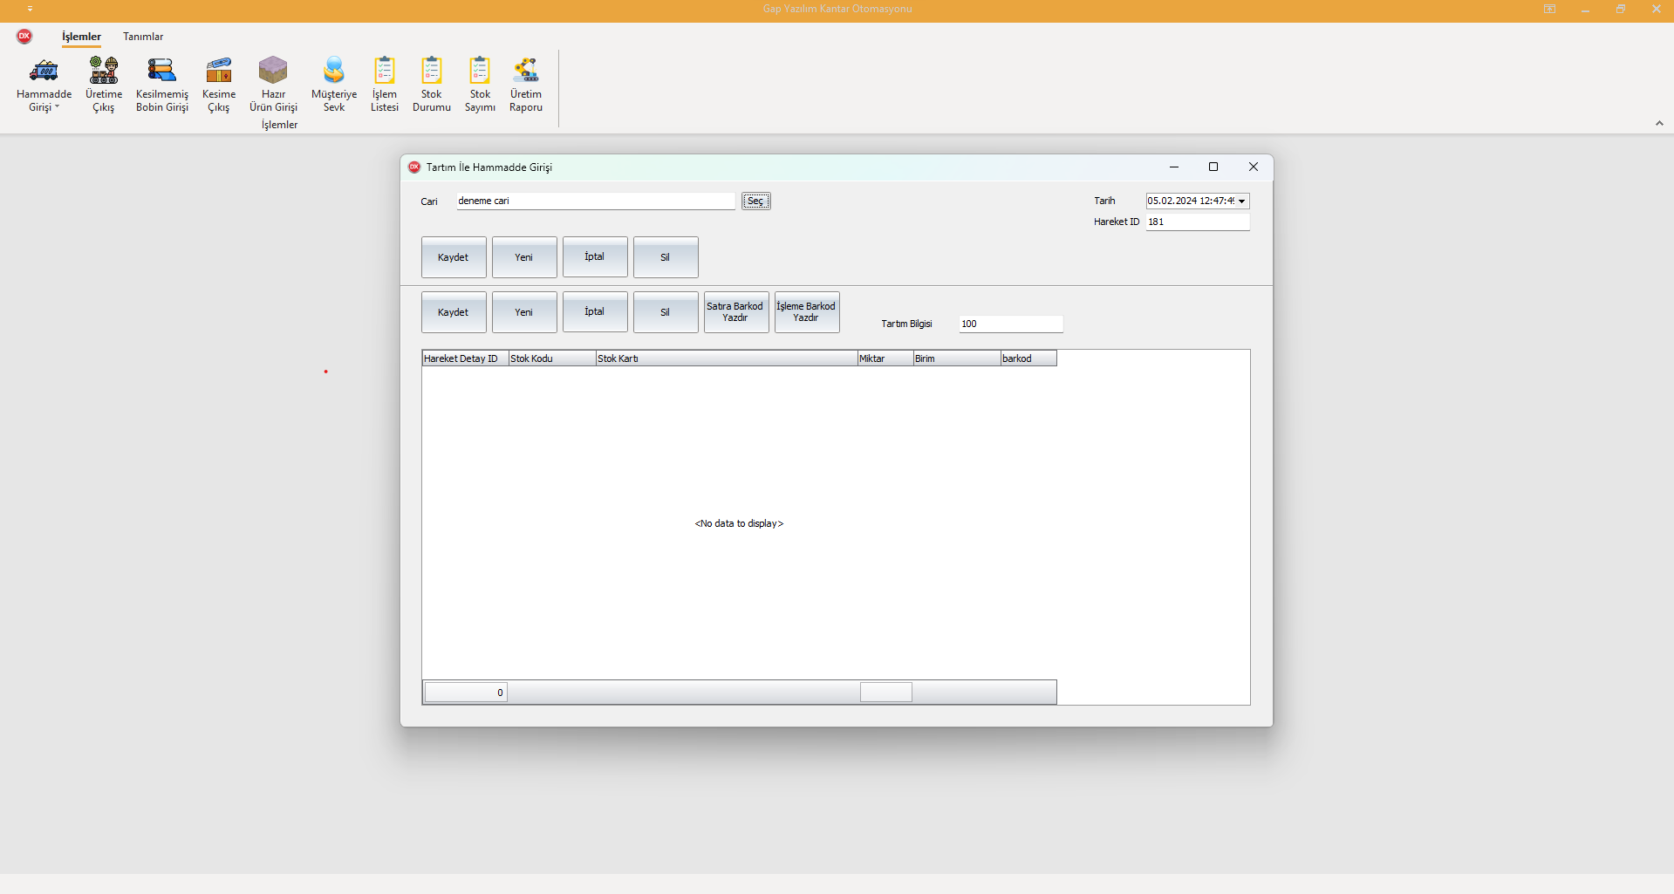Screen dimensions: 1674x894
Task: Select the Kesime Çıkış icon
Action: click(219, 72)
